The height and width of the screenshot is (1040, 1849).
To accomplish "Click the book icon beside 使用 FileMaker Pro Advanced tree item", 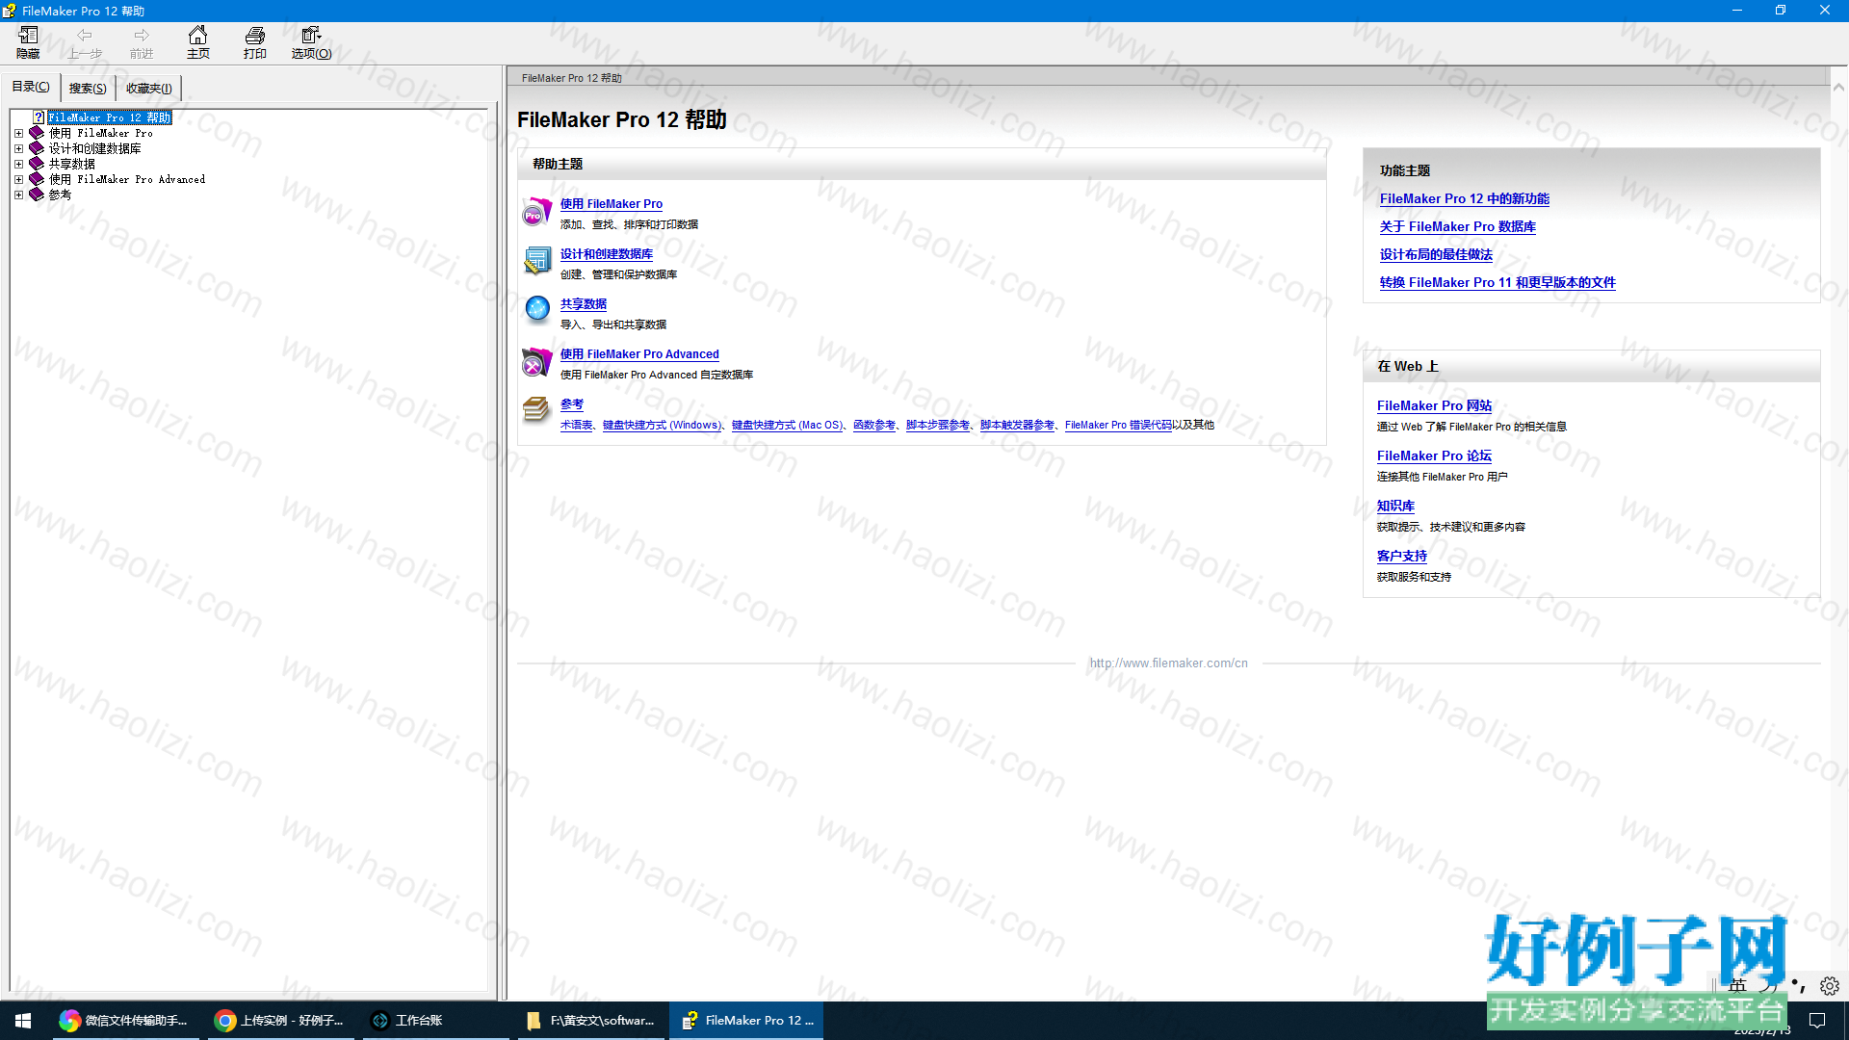I will 37,179.
